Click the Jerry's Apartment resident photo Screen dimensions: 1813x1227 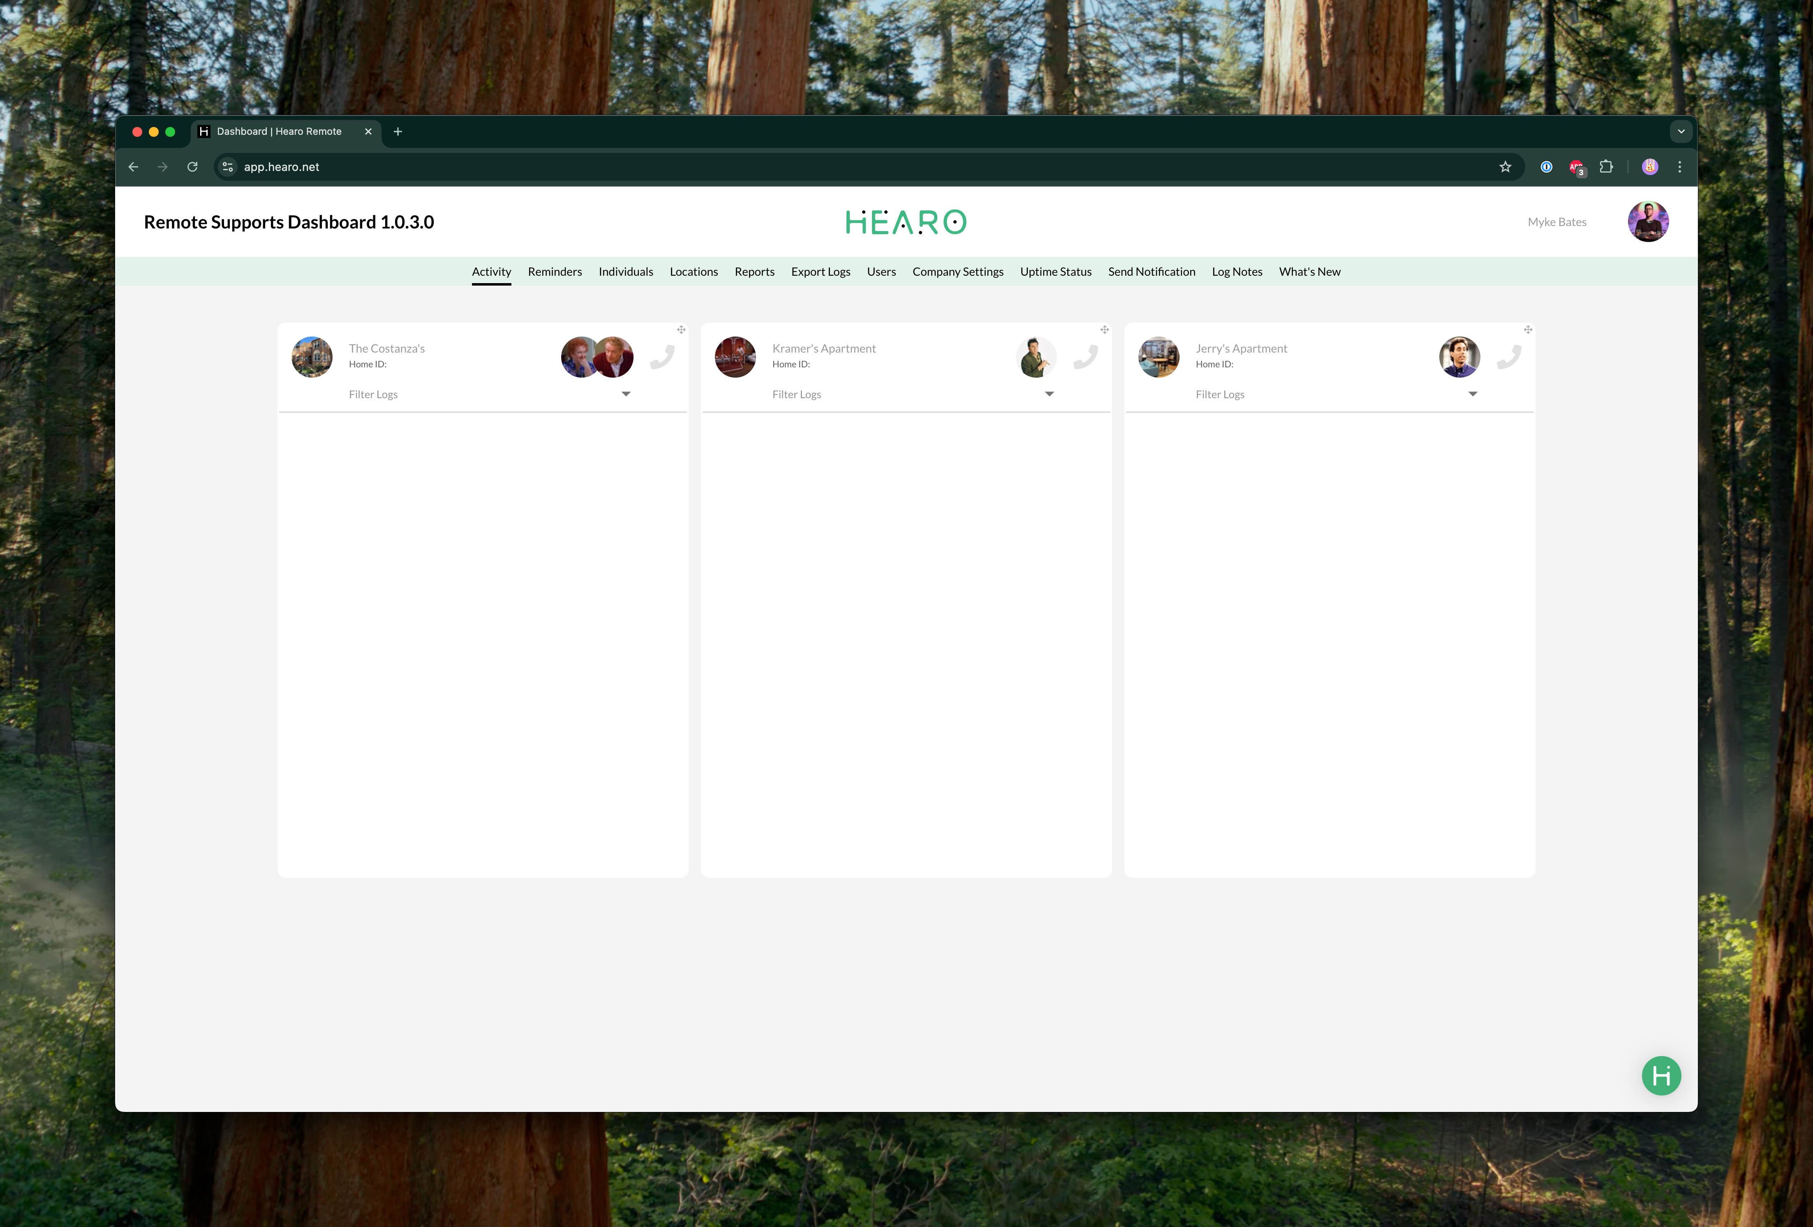tap(1459, 357)
